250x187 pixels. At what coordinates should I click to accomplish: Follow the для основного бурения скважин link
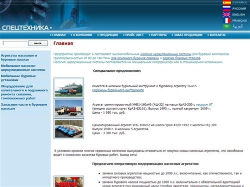click(135, 58)
